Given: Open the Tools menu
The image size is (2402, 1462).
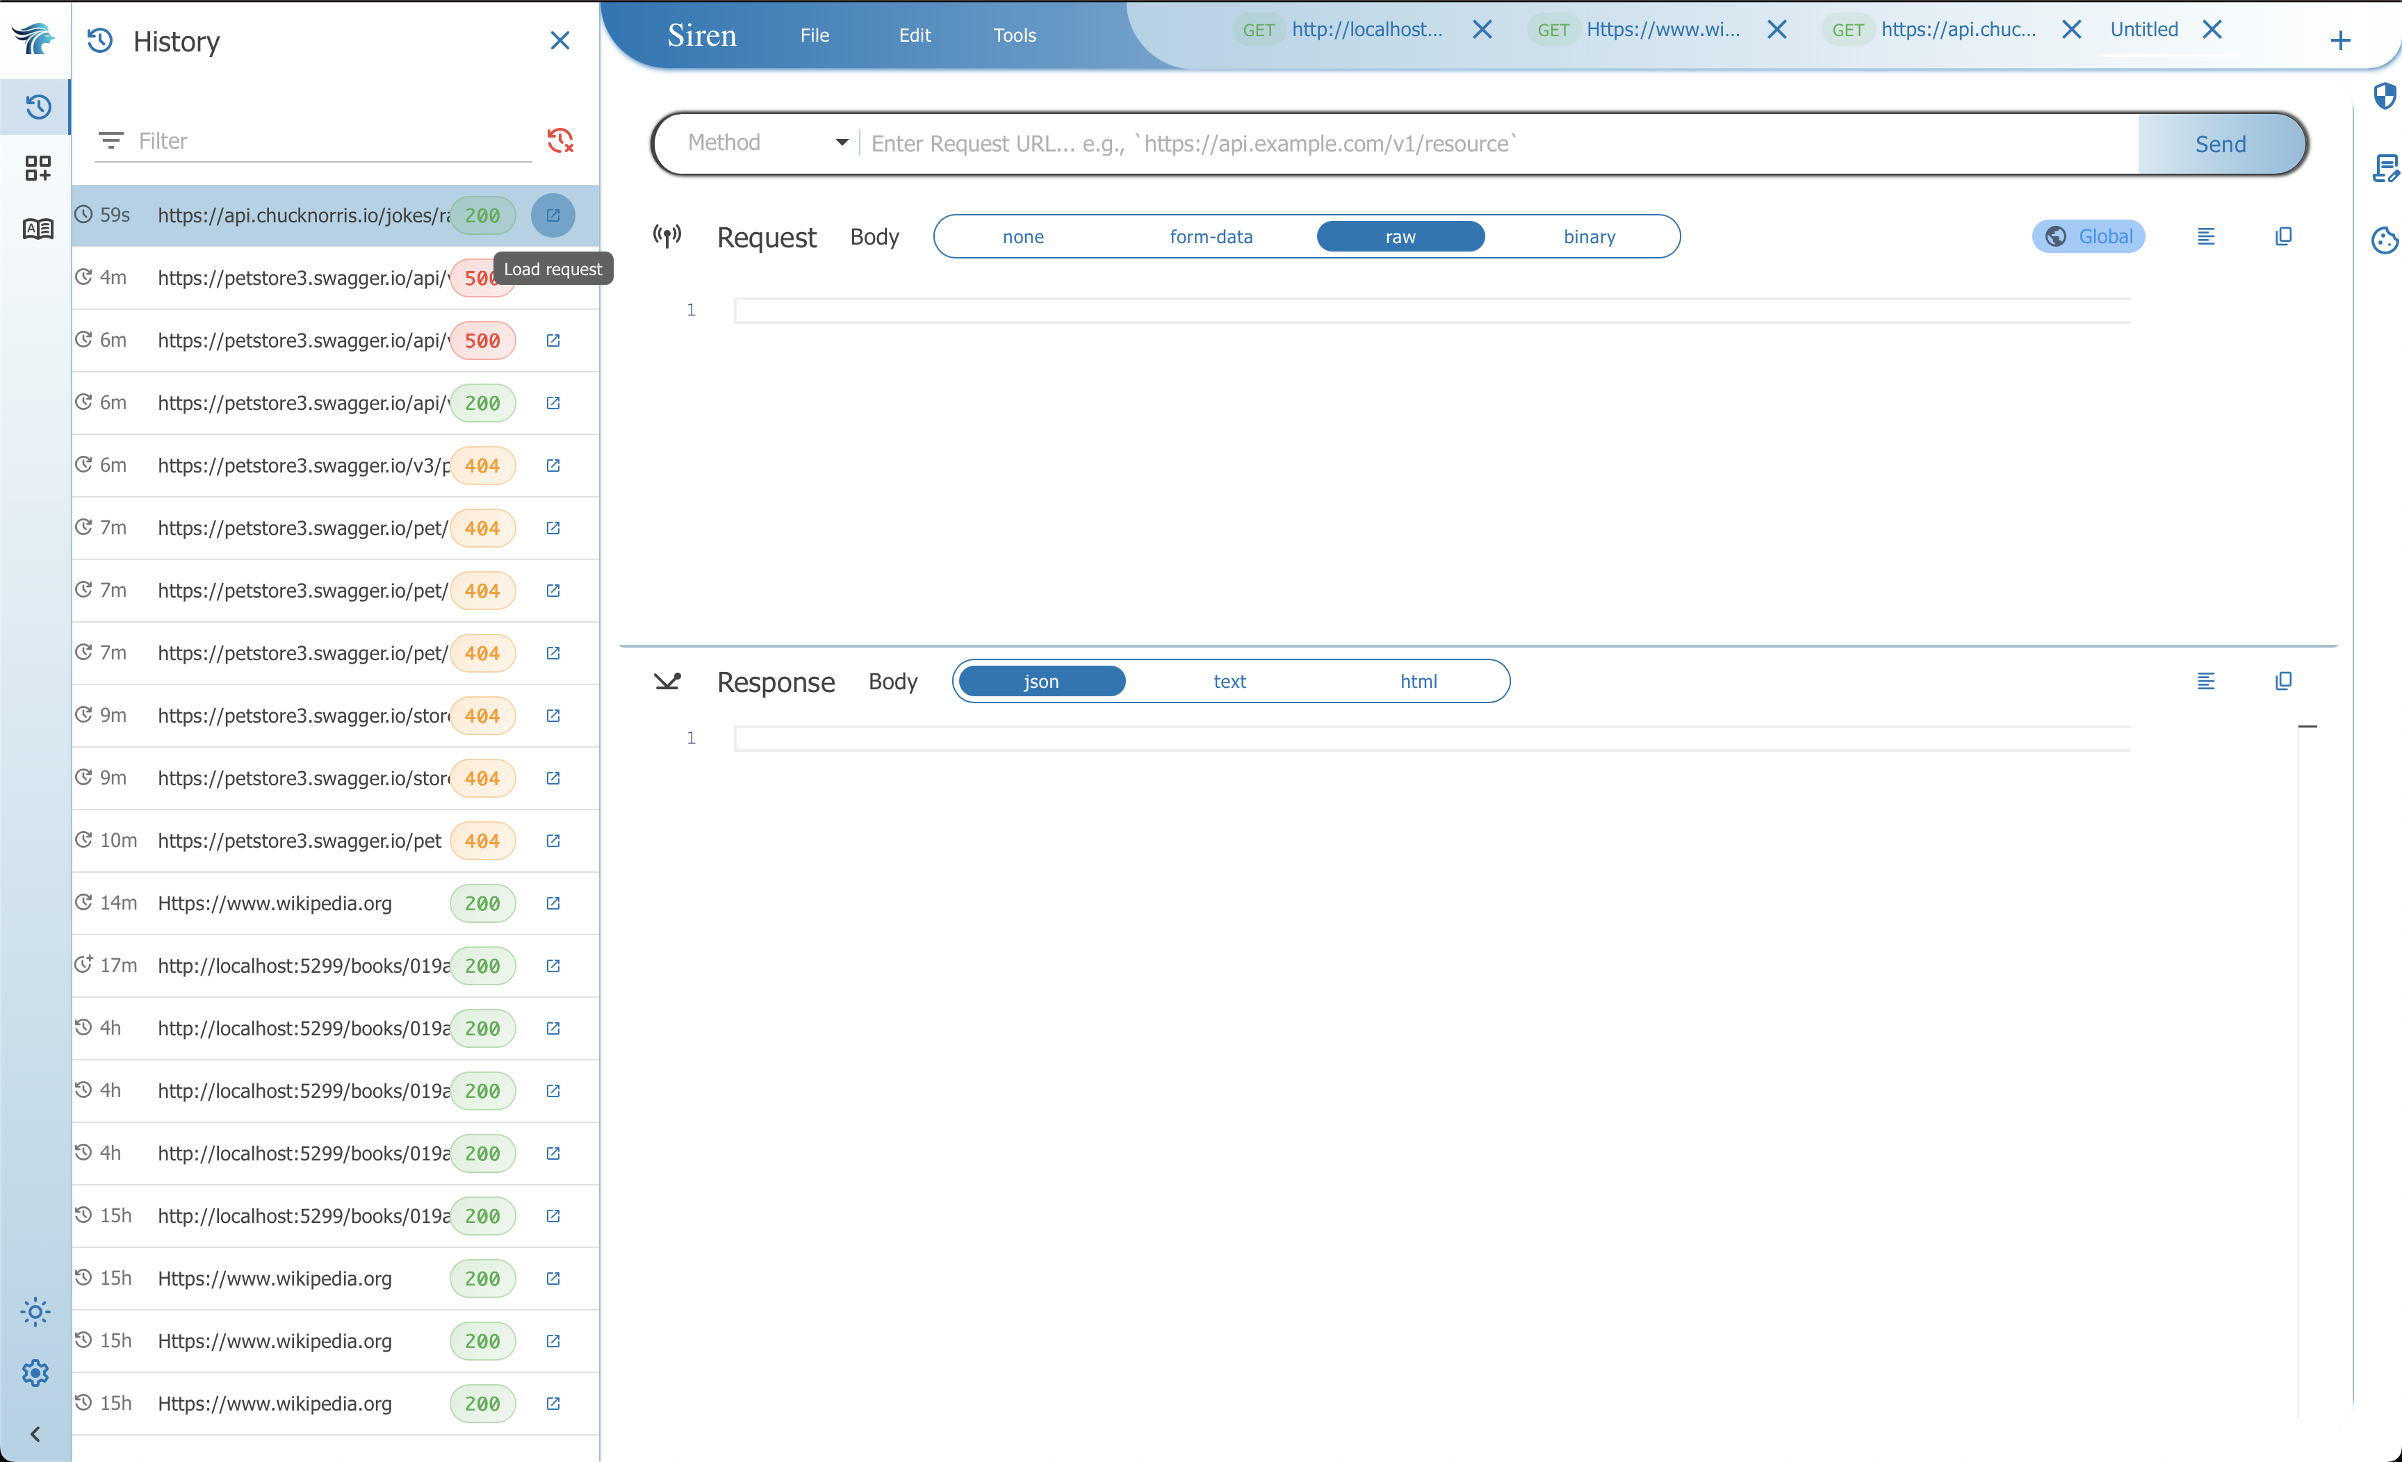Looking at the screenshot, I should click(x=1014, y=35).
